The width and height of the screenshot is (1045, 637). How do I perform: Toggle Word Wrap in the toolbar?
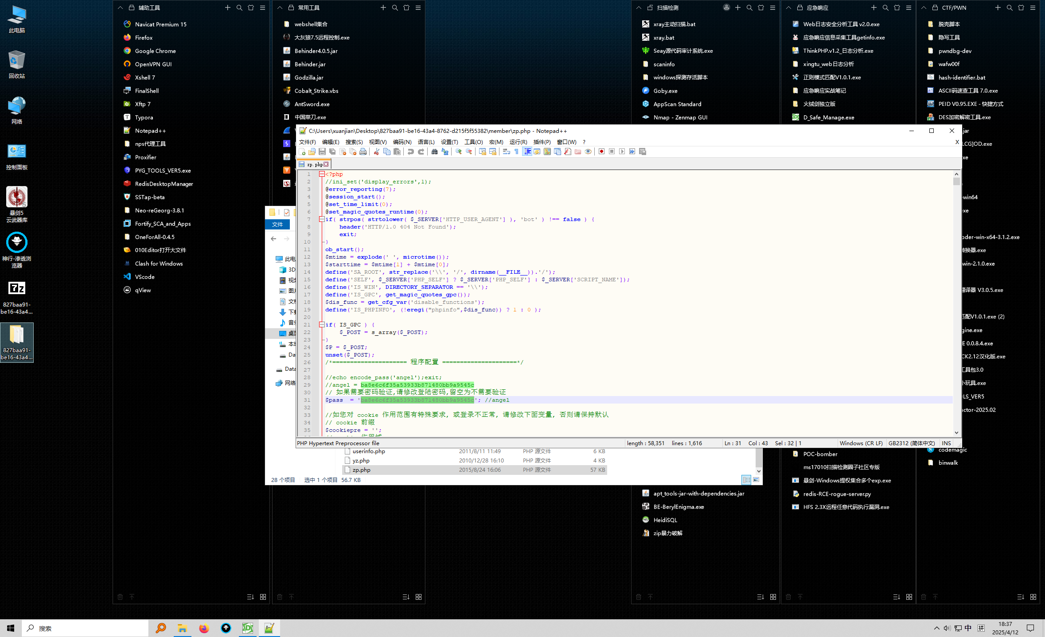coord(506,151)
